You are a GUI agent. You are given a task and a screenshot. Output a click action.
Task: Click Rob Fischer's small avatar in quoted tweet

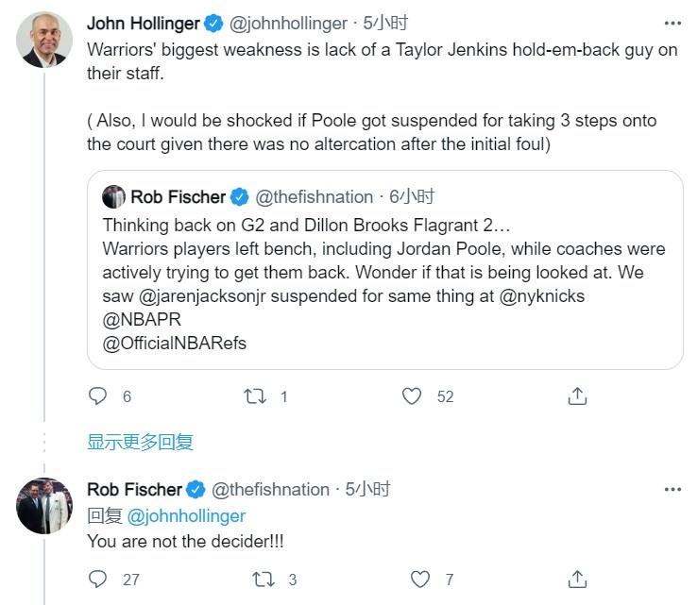point(113,196)
